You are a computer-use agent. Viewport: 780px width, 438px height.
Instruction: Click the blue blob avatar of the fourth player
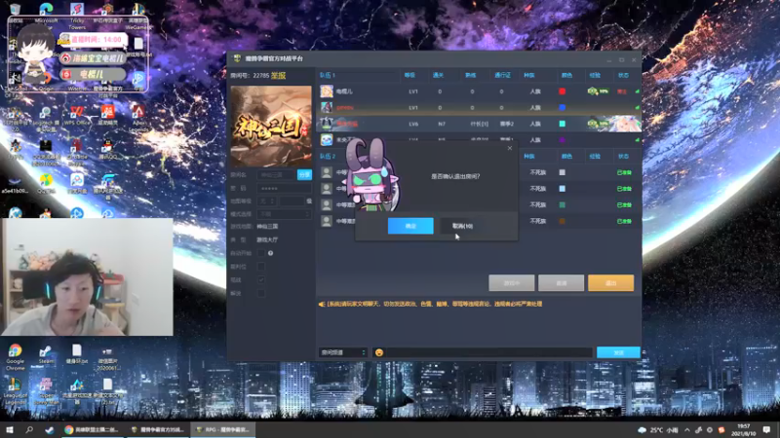tap(327, 140)
